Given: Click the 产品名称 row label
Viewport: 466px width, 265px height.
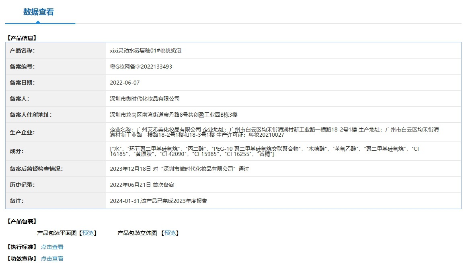Looking at the screenshot, I should 22,51.
